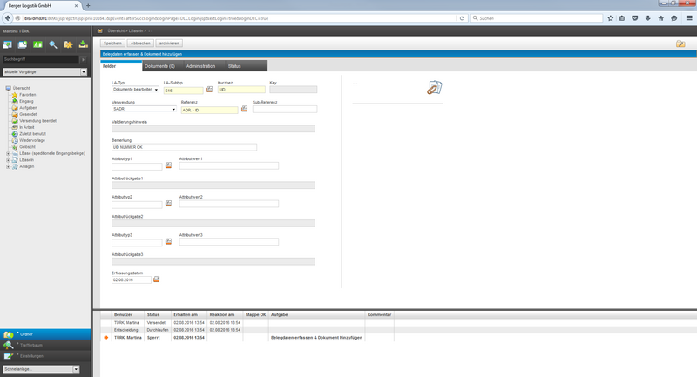
Task: Click the archivieren button
Action: click(x=169, y=43)
